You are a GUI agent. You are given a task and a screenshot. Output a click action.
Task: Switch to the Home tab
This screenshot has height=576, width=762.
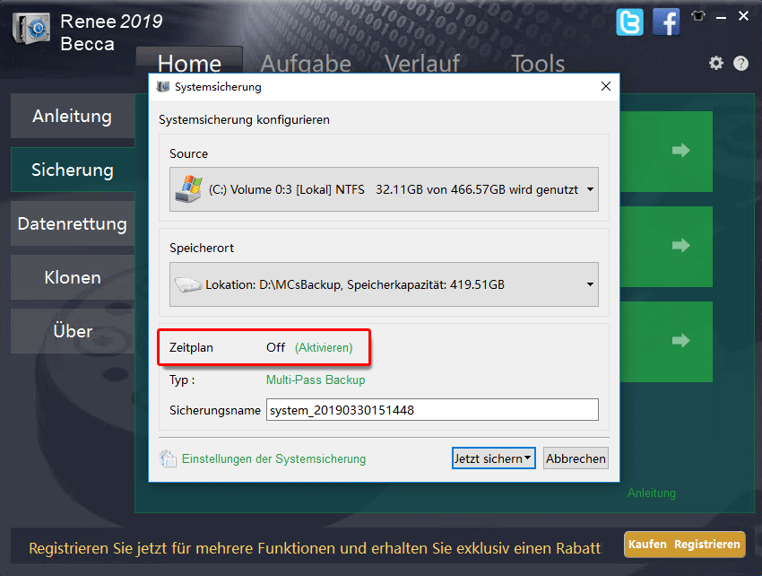pos(189,63)
